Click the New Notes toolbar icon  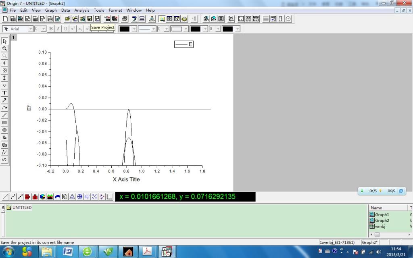tap(58, 19)
